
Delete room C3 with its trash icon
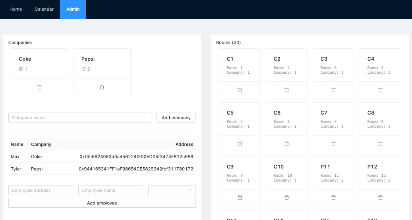(x=333, y=90)
